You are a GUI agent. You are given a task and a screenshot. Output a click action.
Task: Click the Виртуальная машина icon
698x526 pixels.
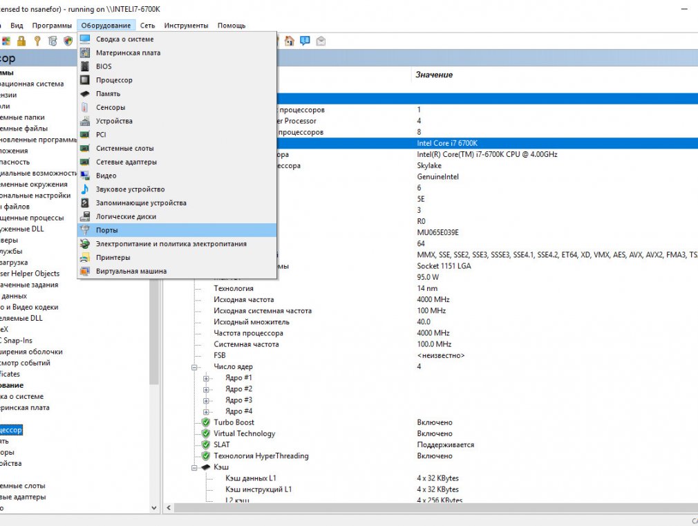click(85, 271)
